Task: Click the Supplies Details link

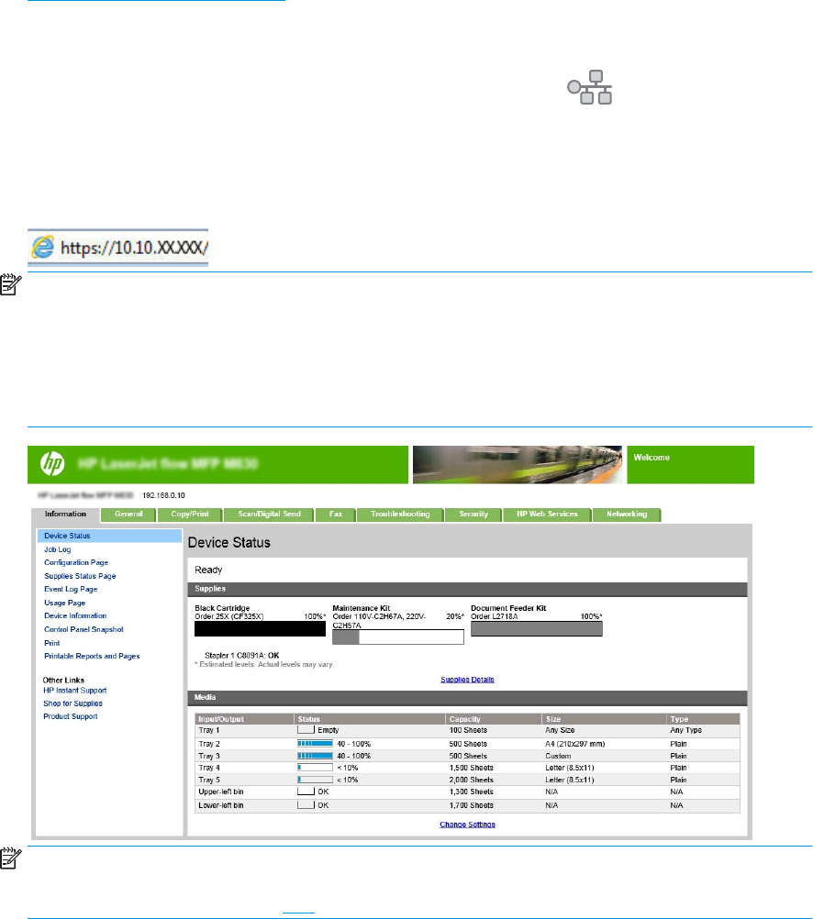Action: pos(467,680)
